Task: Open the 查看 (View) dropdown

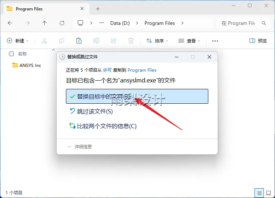Action: (189, 41)
